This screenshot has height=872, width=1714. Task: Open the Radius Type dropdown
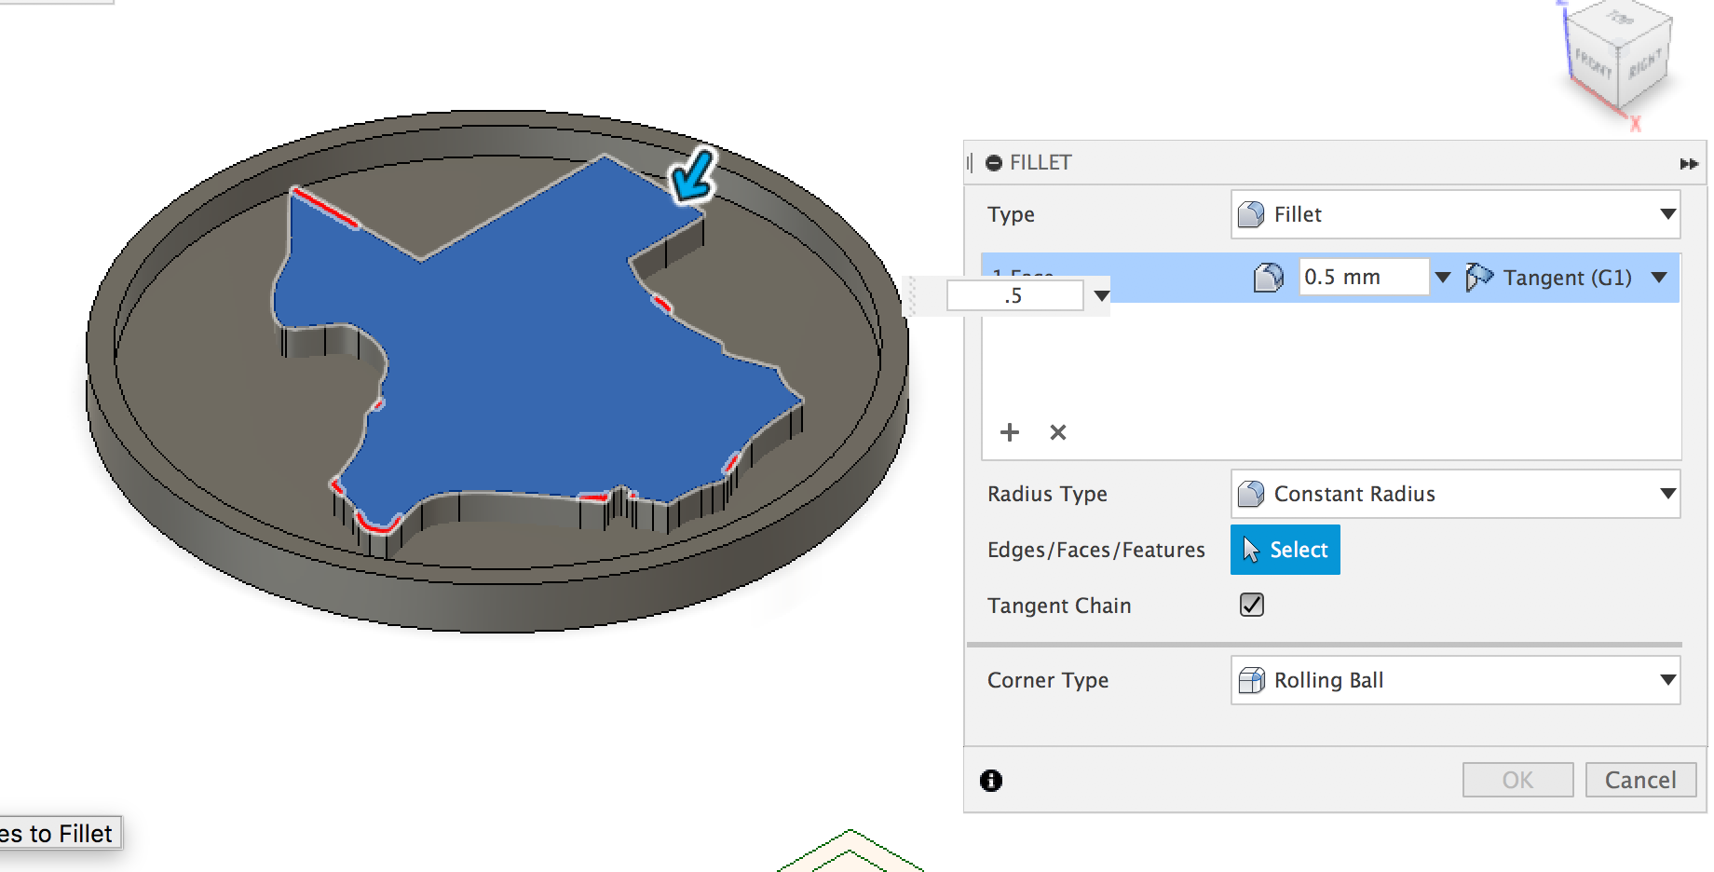pyautogui.click(x=1668, y=494)
